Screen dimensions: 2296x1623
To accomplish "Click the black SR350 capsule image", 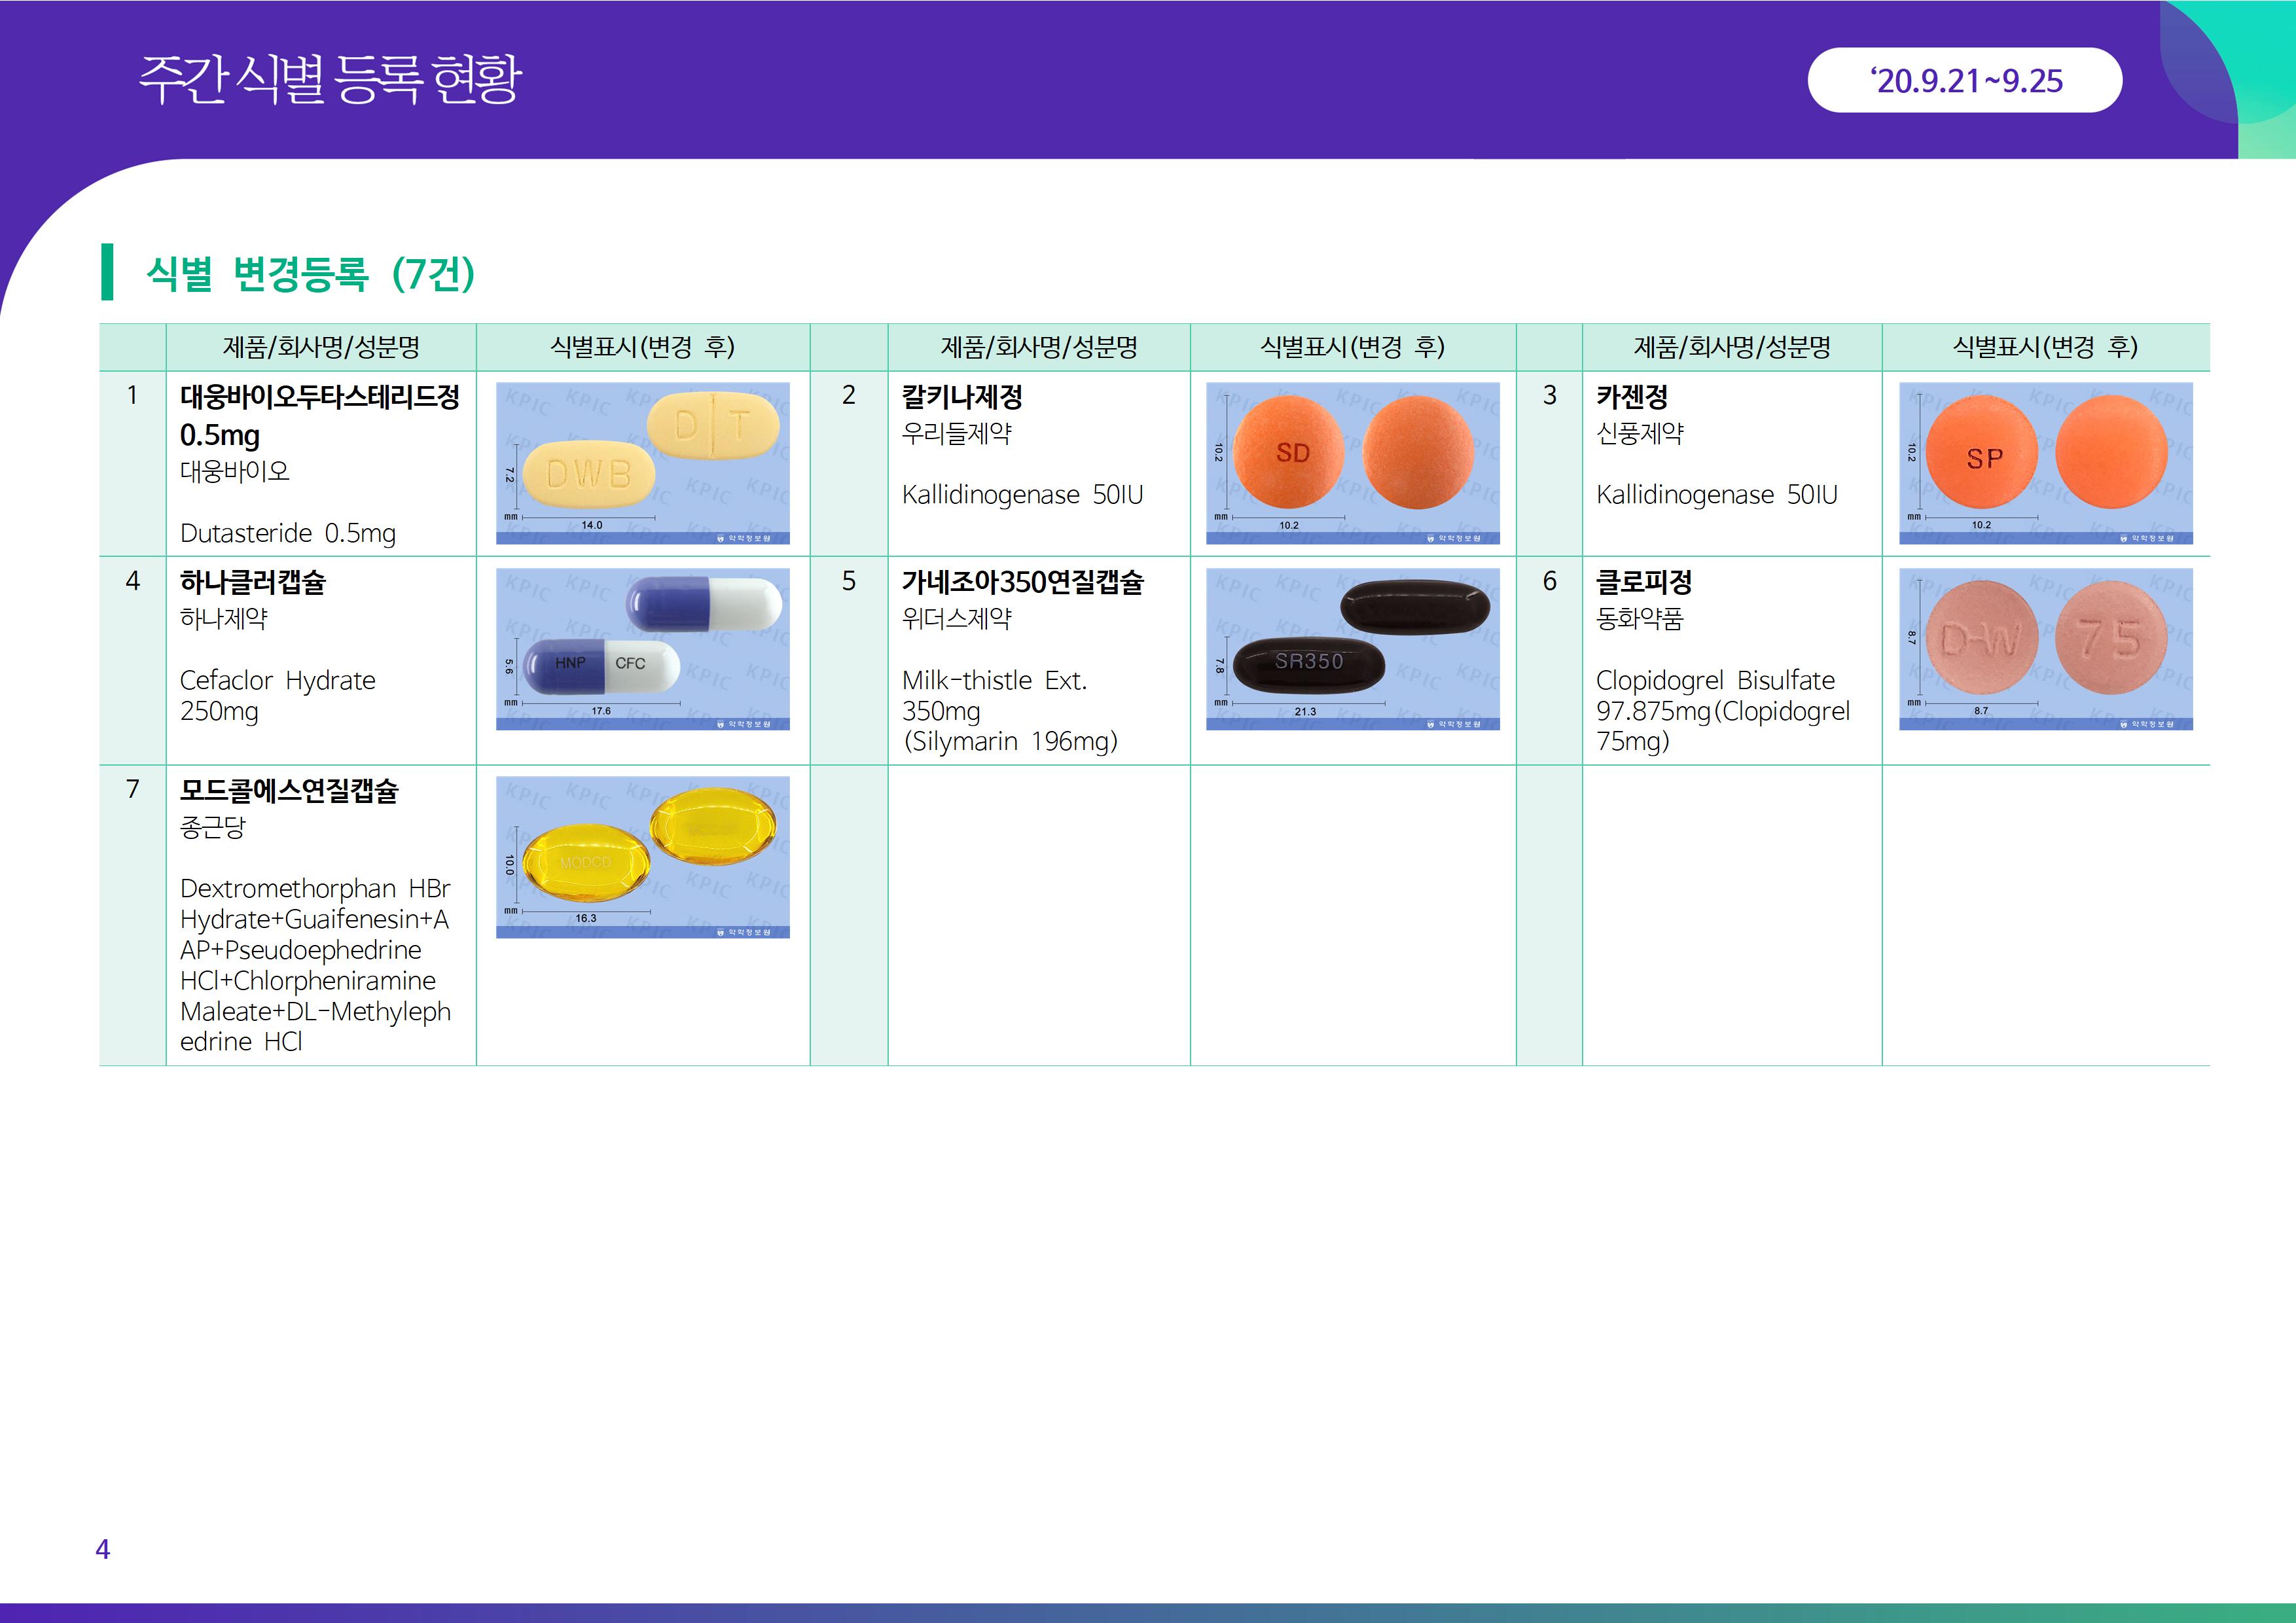I will 1352,648.
